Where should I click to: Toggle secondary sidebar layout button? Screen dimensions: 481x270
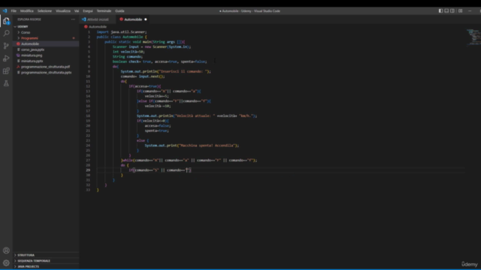[x=452, y=10]
